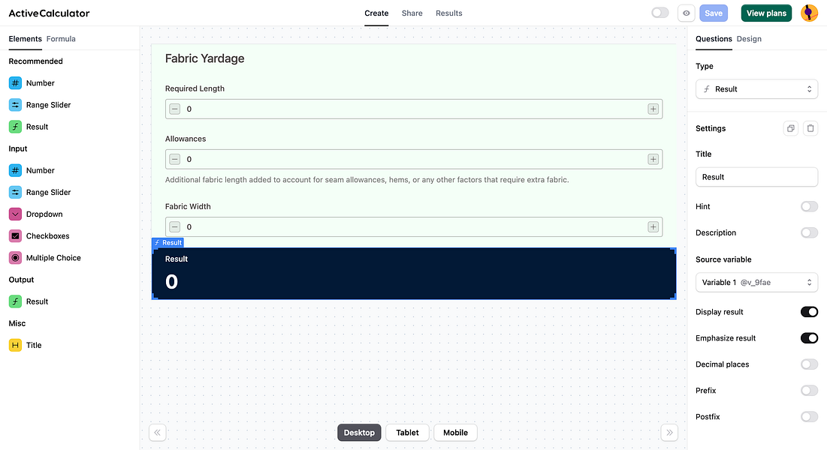Select the Checkboxes element icon
This screenshot has height=450, width=827.
15,235
